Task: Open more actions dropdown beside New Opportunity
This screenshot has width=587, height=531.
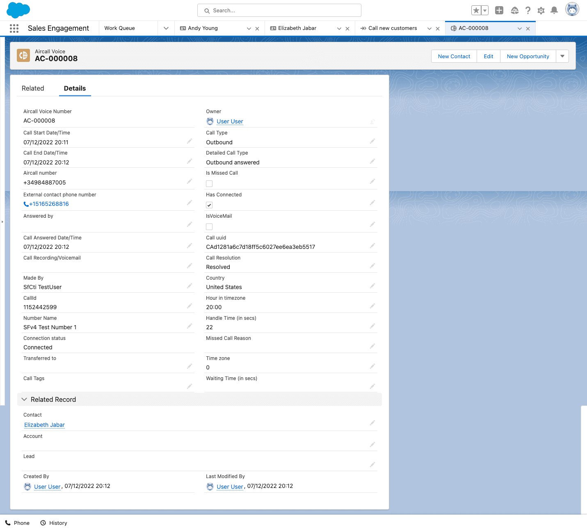Action: [562, 56]
